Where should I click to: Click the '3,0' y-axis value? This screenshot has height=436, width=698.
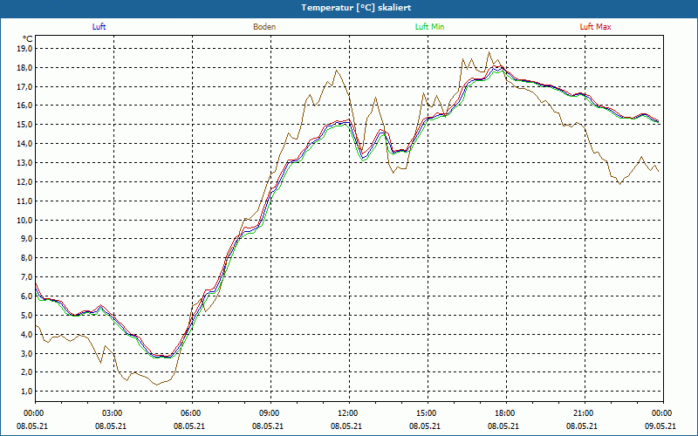point(27,354)
